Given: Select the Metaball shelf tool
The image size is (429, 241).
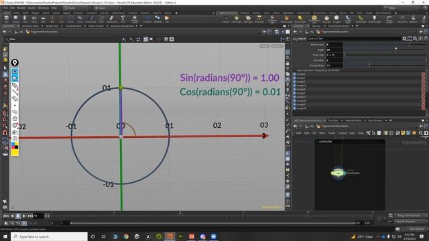Looking at the screenshot, I should pyautogui.click(x=158, y=19).
